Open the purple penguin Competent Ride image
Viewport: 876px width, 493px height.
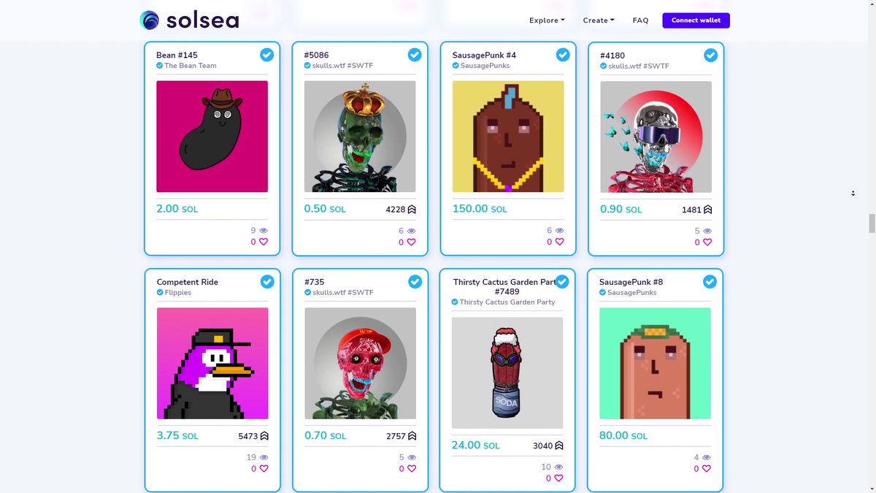point(212,363)
